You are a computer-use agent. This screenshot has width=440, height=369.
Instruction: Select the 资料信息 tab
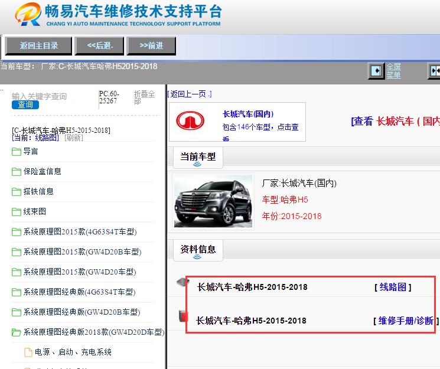pos(198,250)
